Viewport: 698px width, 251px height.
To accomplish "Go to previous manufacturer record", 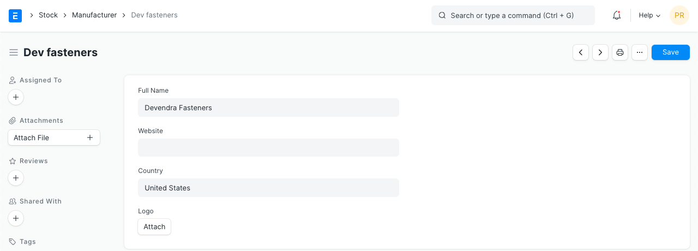I will point(581,52).
